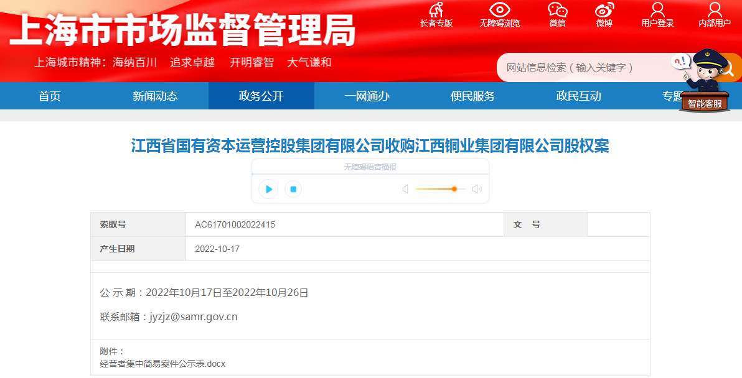Adjust the orange volume slider handle

pos(454,189)
